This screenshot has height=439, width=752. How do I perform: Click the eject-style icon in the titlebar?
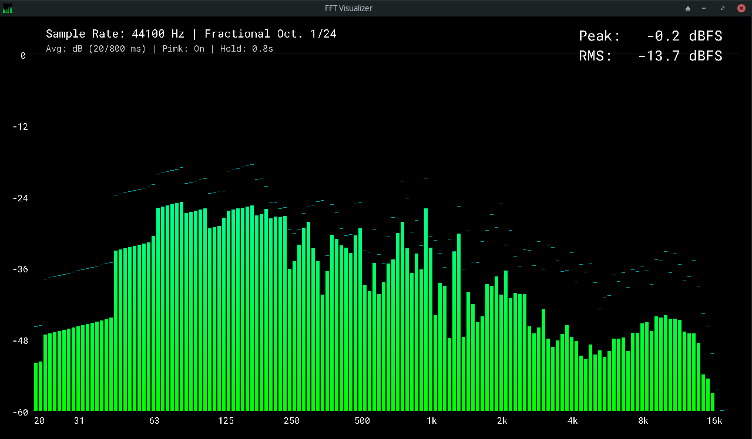(687, 8)
